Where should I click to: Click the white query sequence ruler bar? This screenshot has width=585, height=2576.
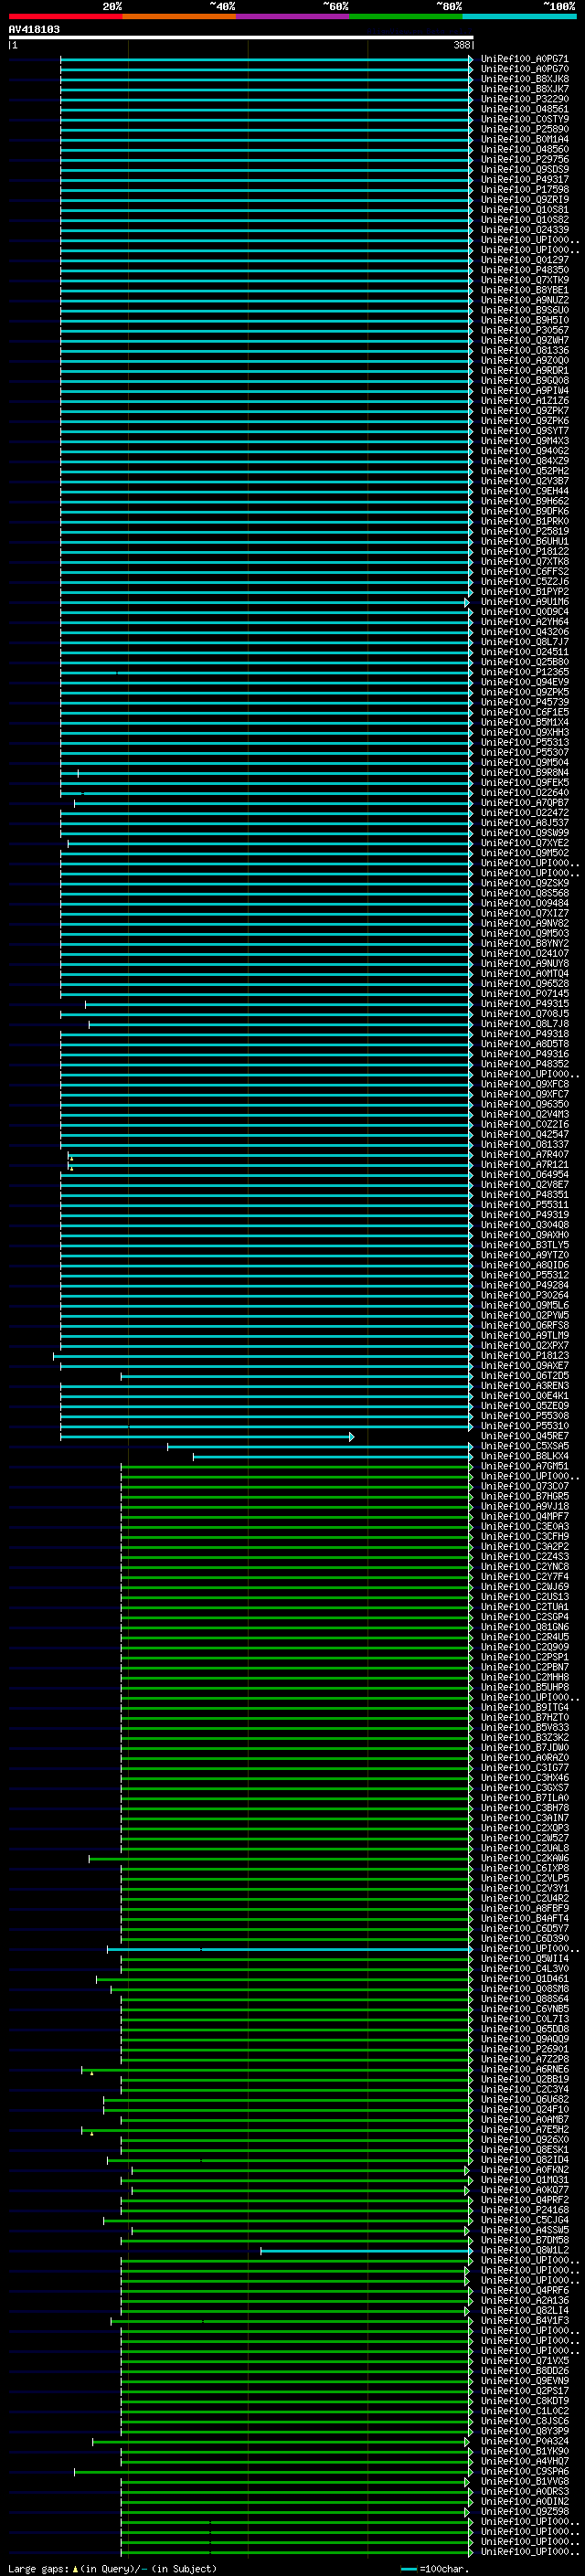click(241, 37)
